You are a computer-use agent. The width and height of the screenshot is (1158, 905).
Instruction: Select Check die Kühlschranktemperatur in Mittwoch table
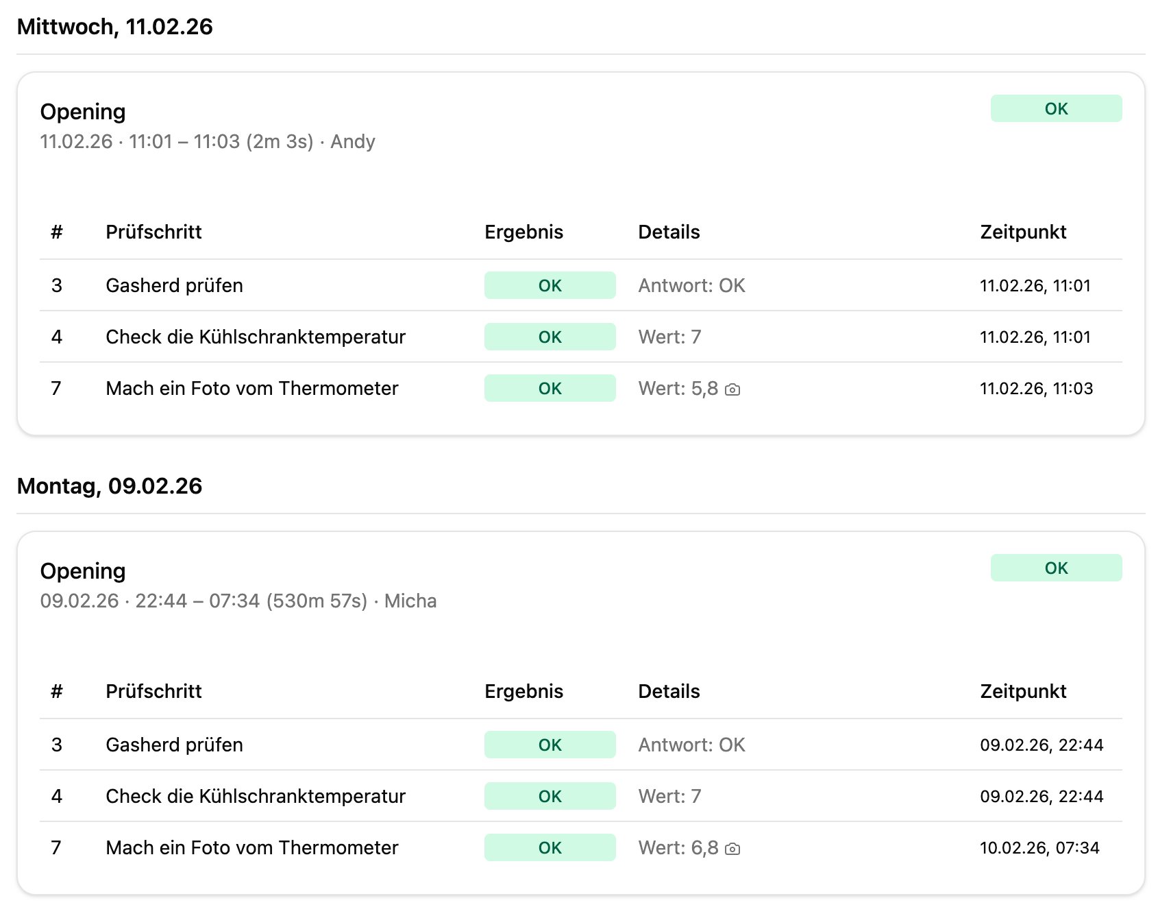(255, 337)
